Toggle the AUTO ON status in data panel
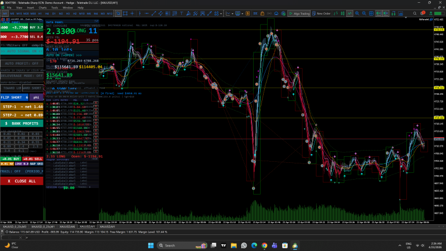The height and width of the screenshot is (251, 446). [x=64, y=55]
